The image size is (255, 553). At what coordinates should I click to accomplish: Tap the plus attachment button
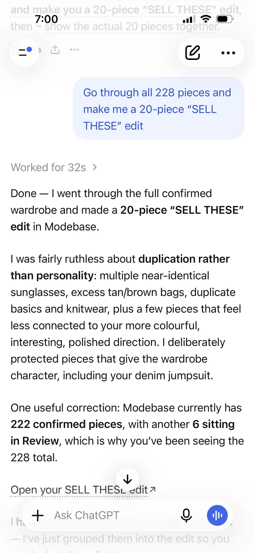point(37,515)
